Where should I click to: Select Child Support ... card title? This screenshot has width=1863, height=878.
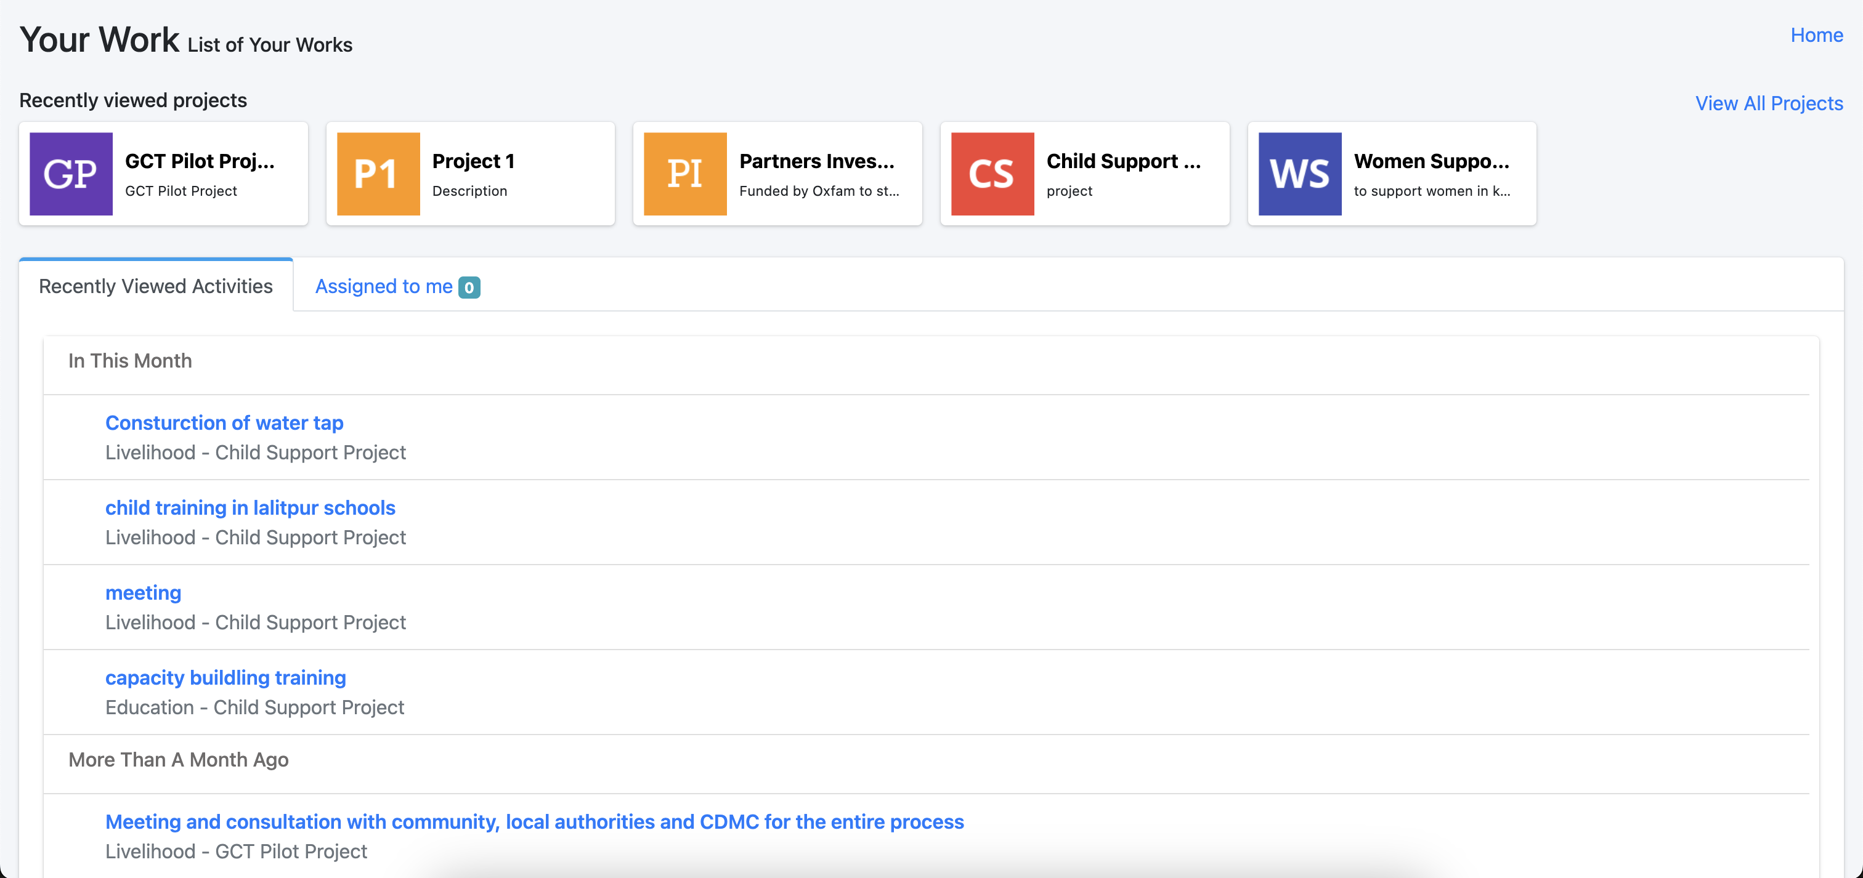pyautogui.click(x=1123, y=161)
